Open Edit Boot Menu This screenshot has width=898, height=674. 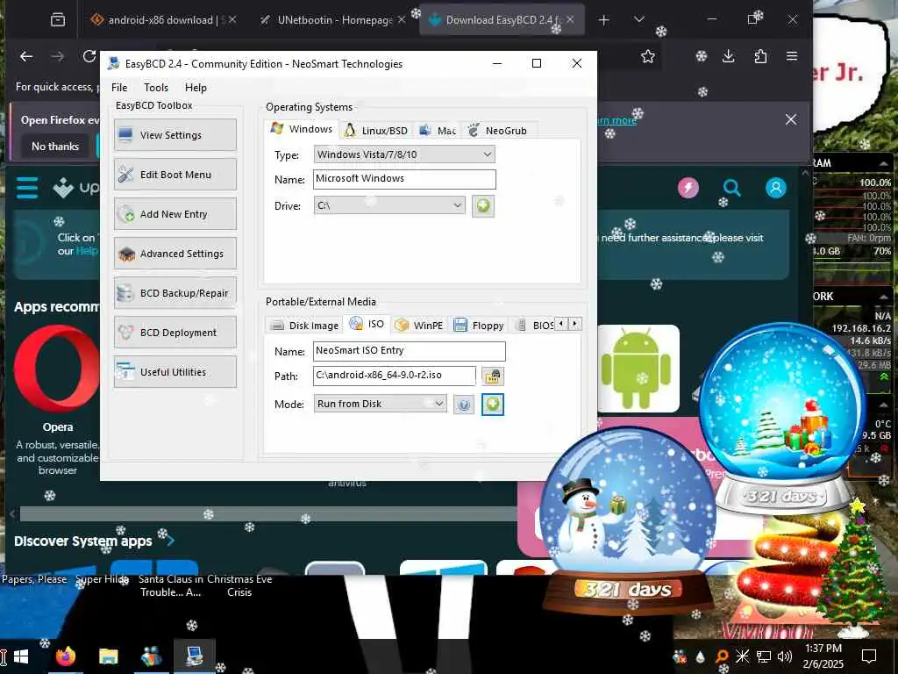point(175,175)
